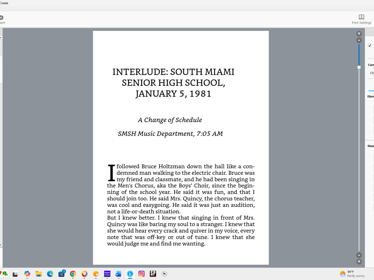Jump to the first page with the top arrow
Screen dimensions: 374x280
click(359, 34)
